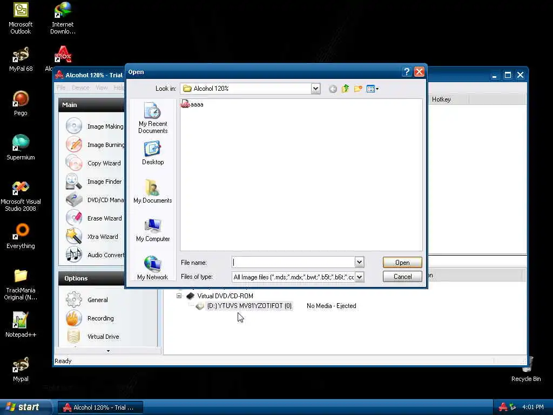The image size is (553, 415).
Task: Go up one folder level
Action: (x=345, y=89)
